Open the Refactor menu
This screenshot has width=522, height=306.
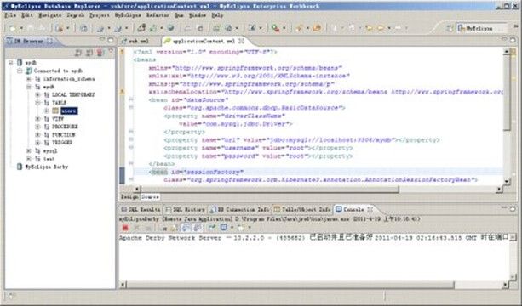click(x=158, y=15)
